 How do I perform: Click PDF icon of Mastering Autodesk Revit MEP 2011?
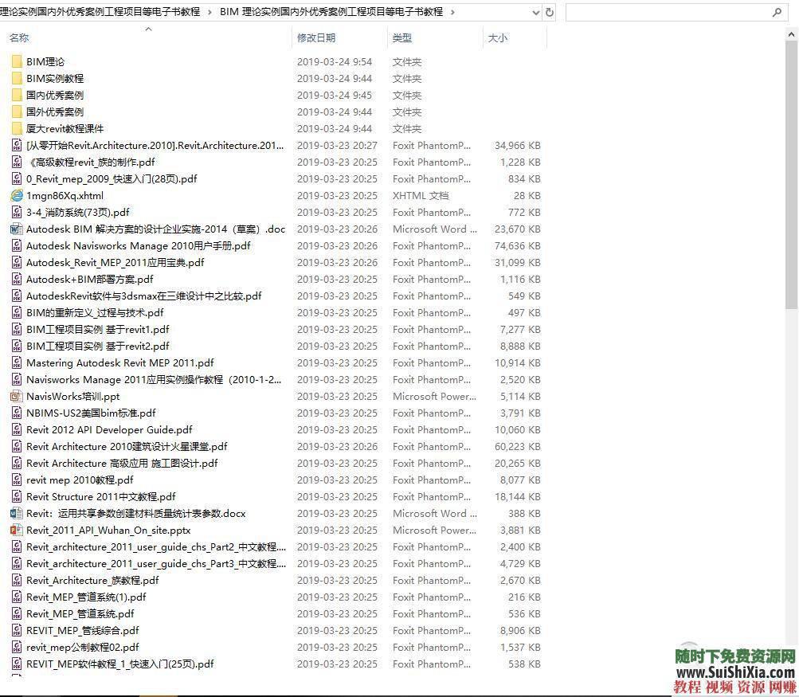click(17, 362)
